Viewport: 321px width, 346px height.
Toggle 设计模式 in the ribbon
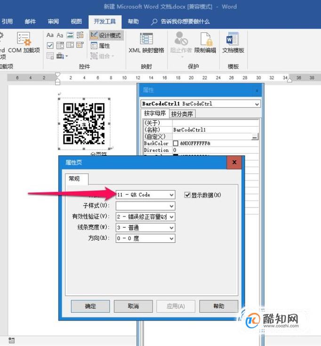tap(106, 35)
